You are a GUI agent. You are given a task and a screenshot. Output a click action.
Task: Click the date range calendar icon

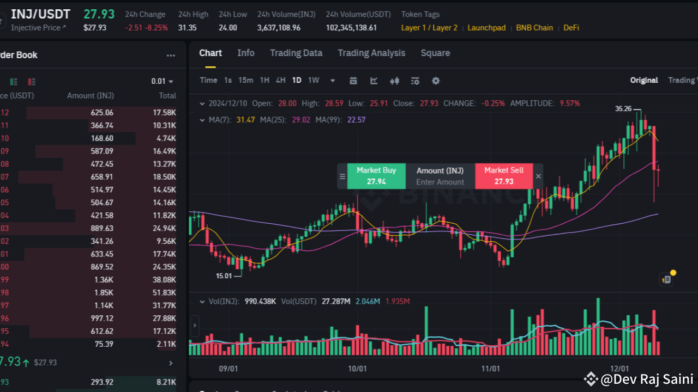[x=353, y=81]
